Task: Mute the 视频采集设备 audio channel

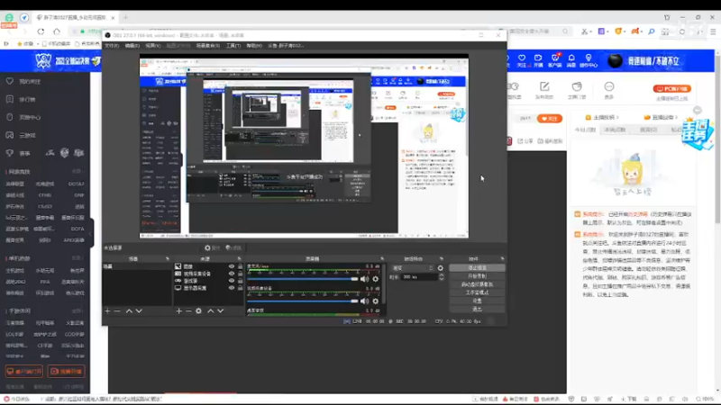Action: [365, 301]
